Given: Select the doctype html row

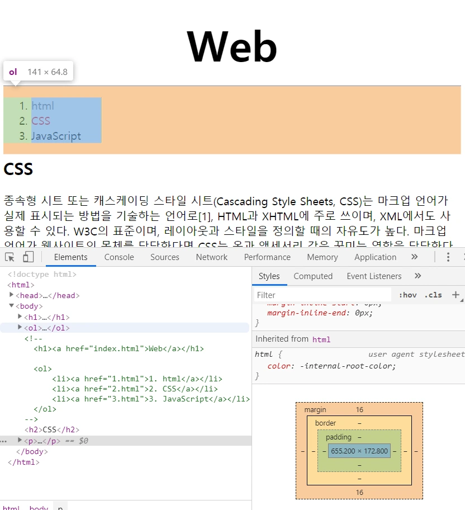Looking at the screenshot, I should 42,274.
